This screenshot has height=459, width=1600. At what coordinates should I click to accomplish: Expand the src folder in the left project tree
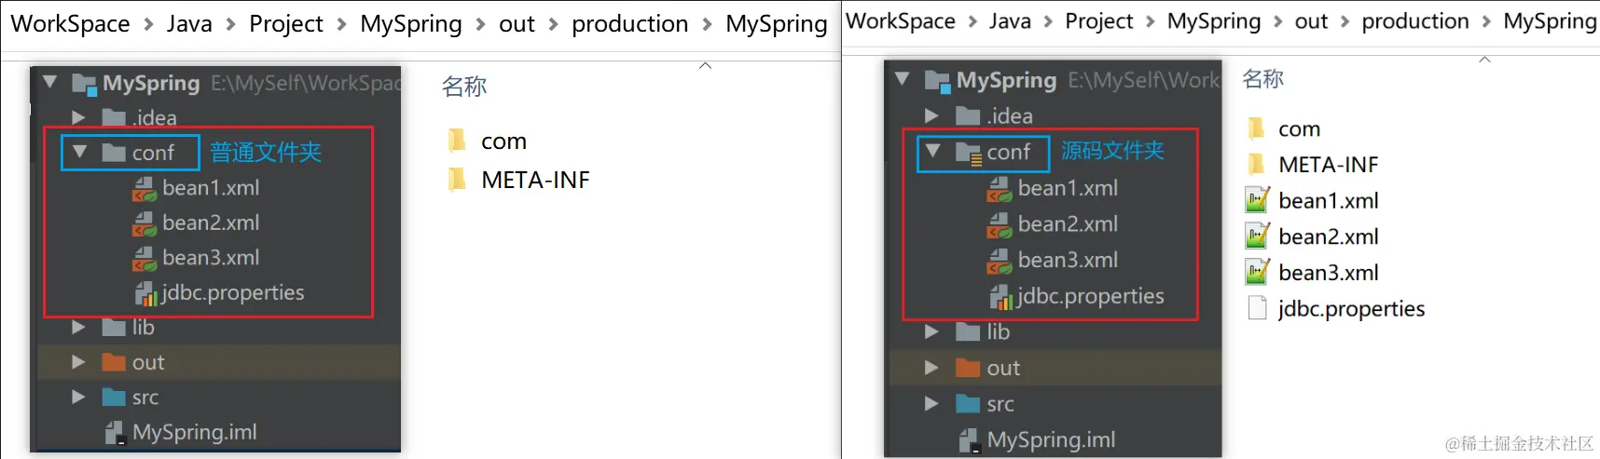78,397
